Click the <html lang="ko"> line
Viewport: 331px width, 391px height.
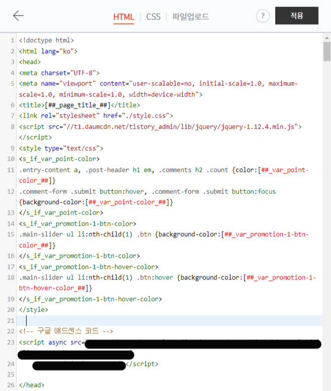point(48,51)
